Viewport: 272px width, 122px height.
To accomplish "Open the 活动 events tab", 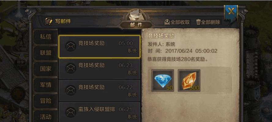I will (46, 117).
